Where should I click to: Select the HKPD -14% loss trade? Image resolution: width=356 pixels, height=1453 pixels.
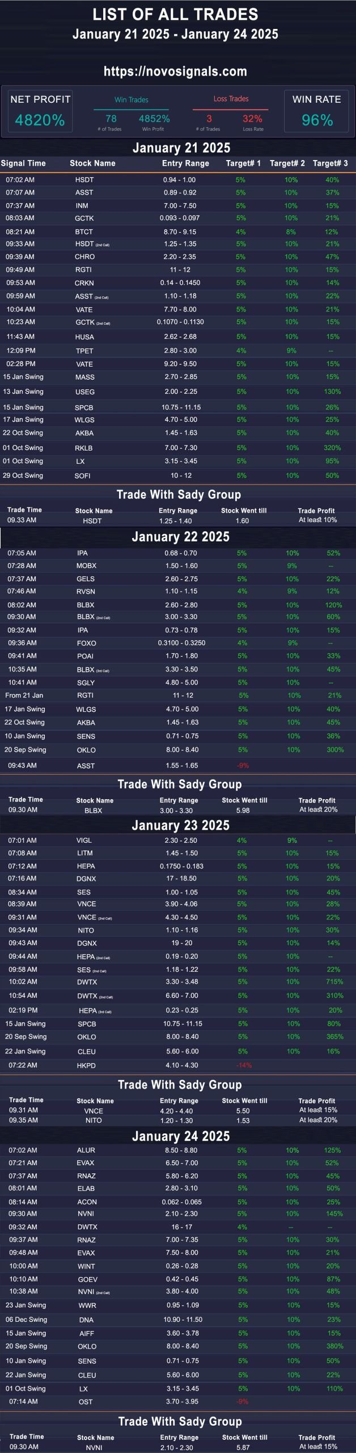click(x=178, y=1065)
